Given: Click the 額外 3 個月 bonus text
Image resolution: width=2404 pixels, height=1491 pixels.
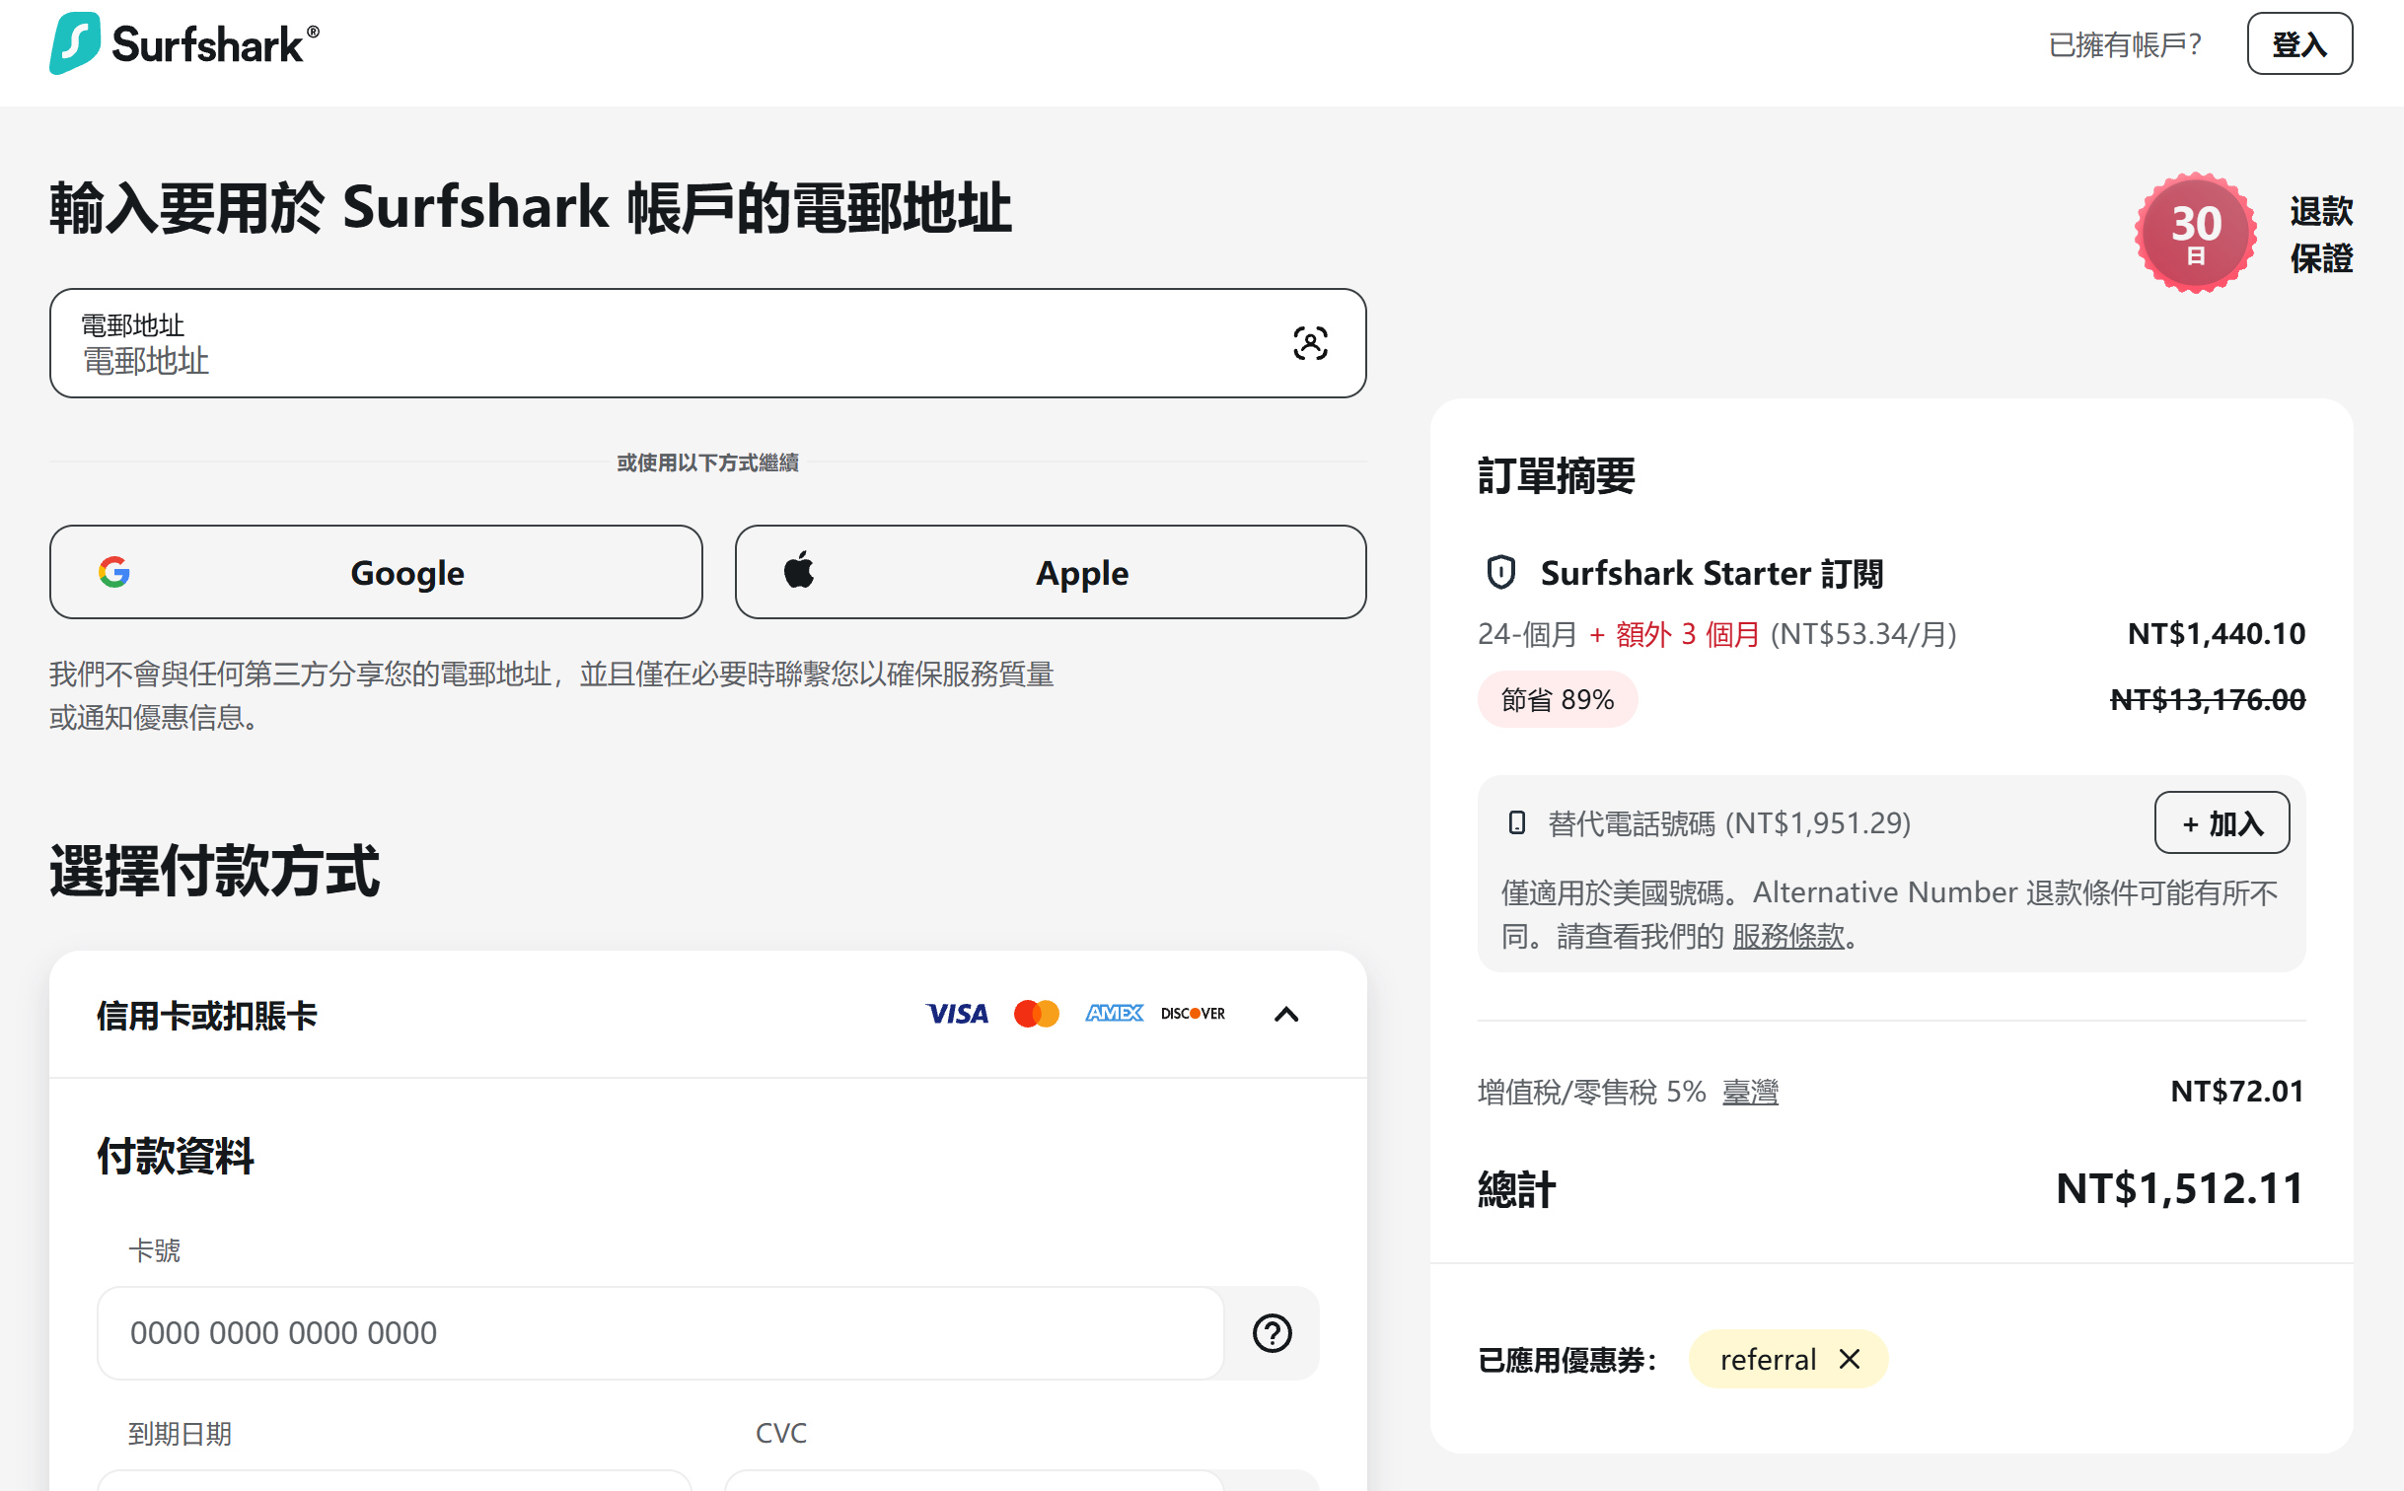Looking at the screenshot, I should tap(1687, 634).
